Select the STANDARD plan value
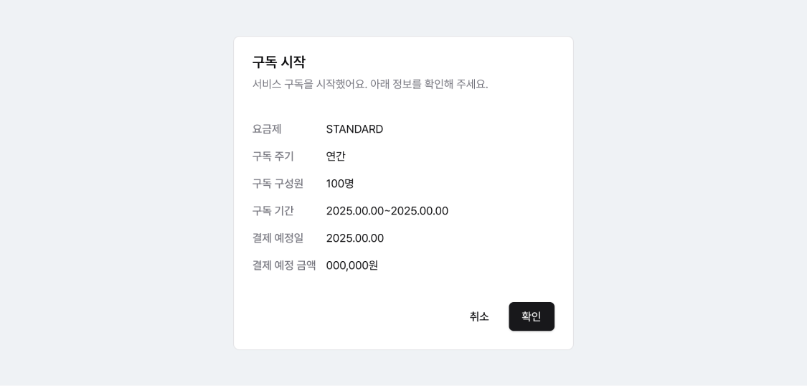The height and width of the screenshot is (386, 807). point(354,129)
